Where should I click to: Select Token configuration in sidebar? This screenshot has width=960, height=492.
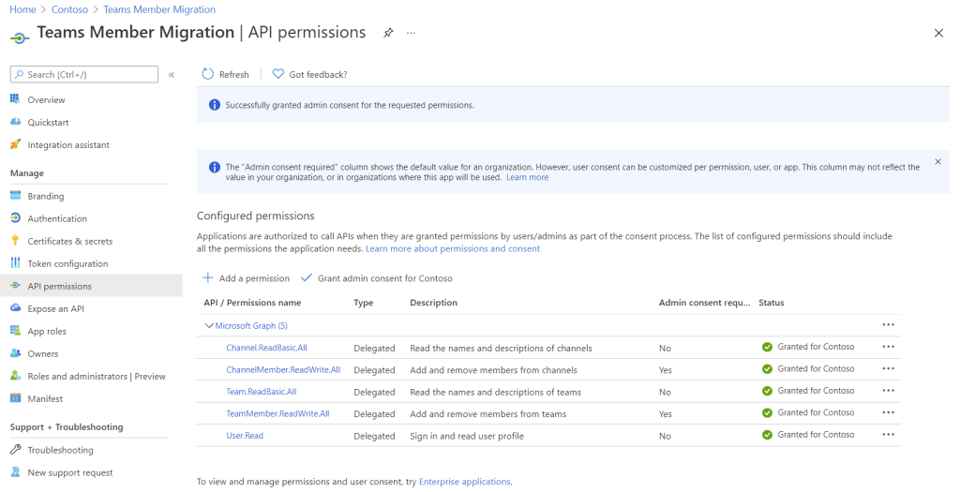point(67,263)
